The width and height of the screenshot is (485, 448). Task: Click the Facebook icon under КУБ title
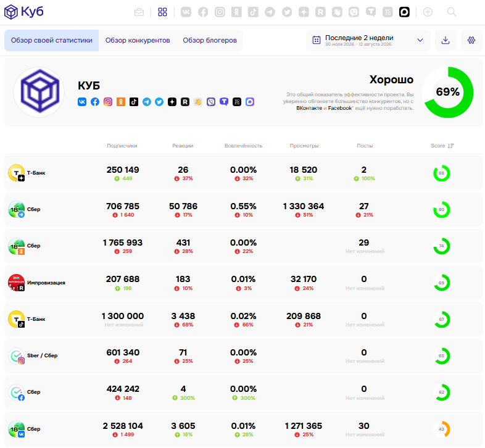95,102
